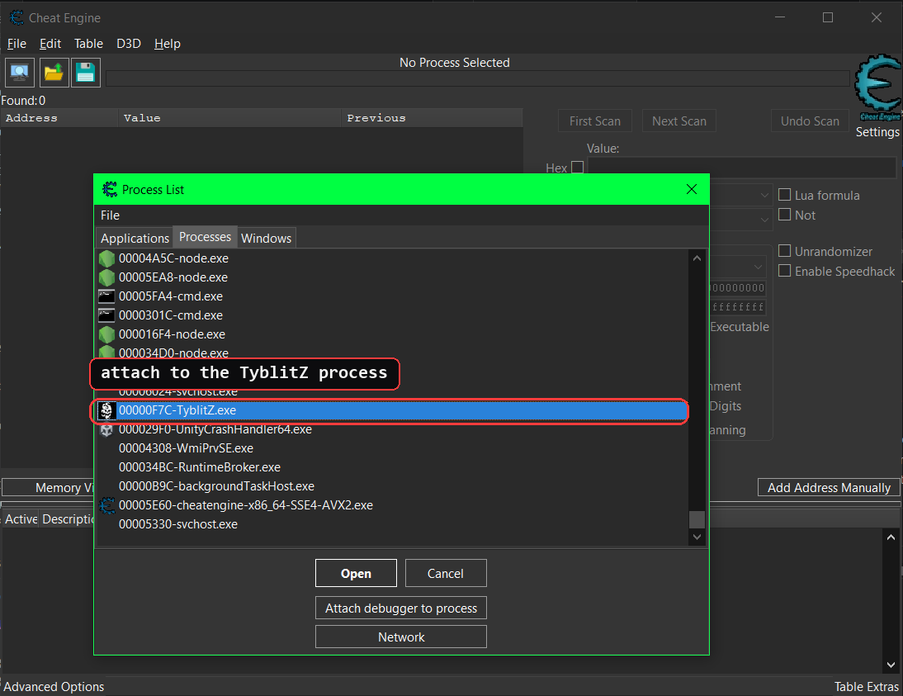Click the Open button

tap(356, 573)
